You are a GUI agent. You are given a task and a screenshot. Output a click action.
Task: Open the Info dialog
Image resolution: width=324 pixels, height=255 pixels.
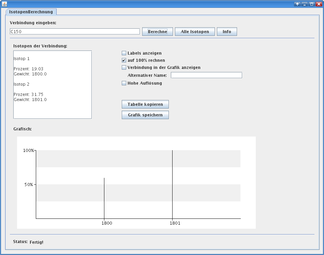(227, 32)
